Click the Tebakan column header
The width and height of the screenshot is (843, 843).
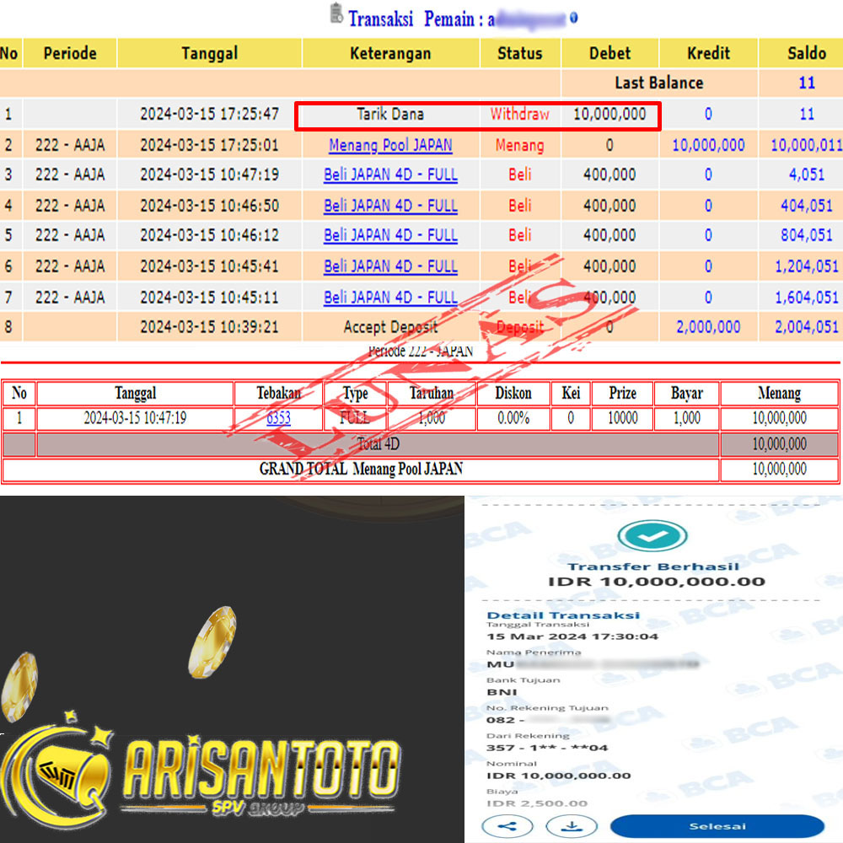click(278, 394)
